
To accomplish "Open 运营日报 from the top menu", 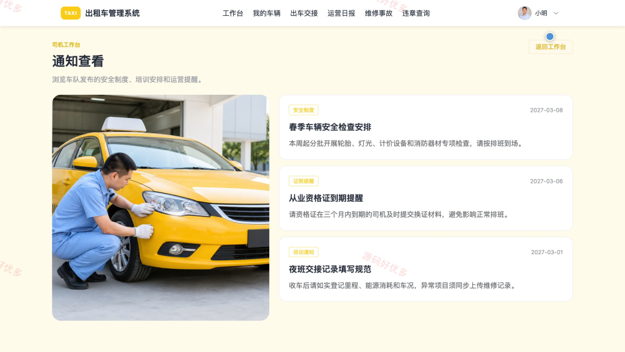I will tap(341, 13).
